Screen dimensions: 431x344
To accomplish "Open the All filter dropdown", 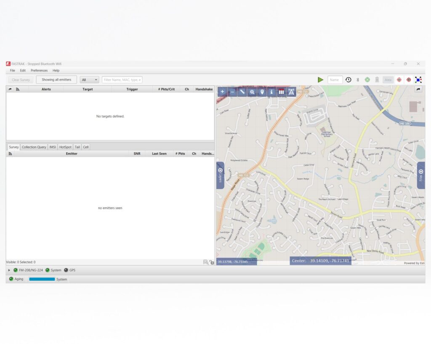I will click(90, 80).
